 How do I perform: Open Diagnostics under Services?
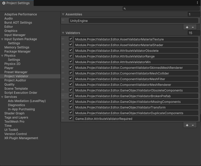point(16,105)
